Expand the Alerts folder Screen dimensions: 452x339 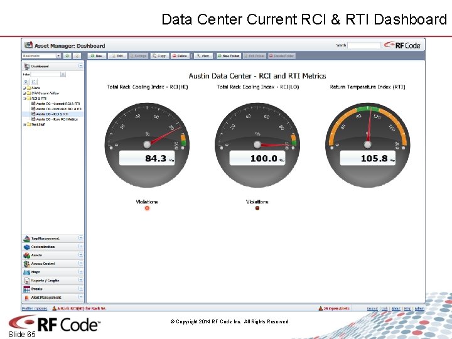click(24, 88)
